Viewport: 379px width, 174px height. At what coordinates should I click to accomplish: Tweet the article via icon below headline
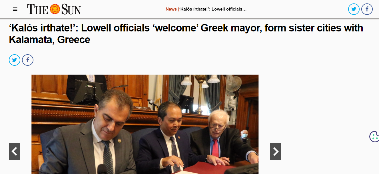coord(15,60)
